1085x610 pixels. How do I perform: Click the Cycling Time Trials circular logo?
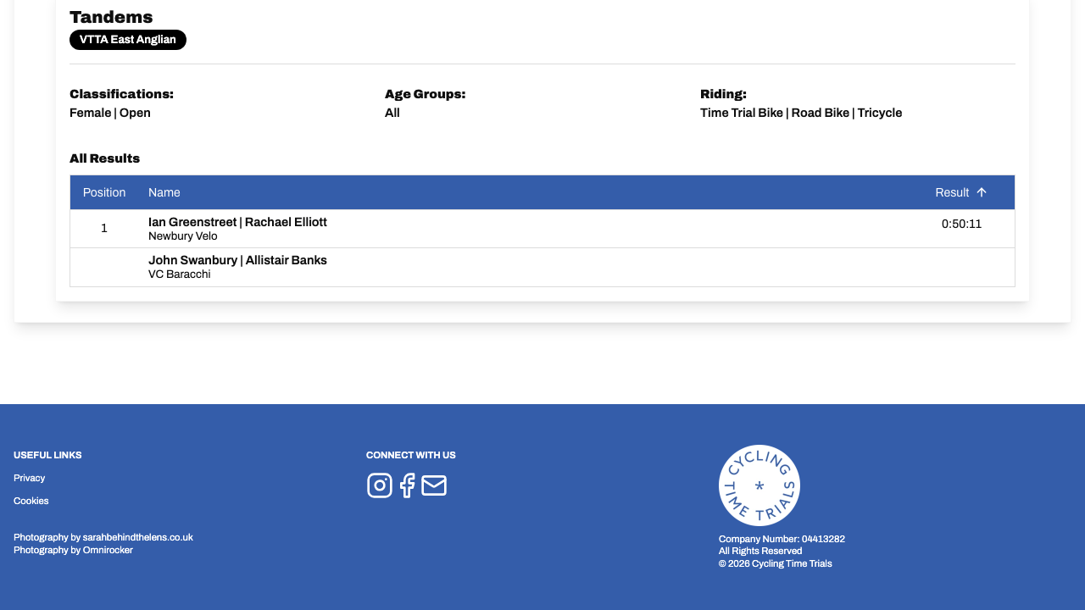[759, 485]
